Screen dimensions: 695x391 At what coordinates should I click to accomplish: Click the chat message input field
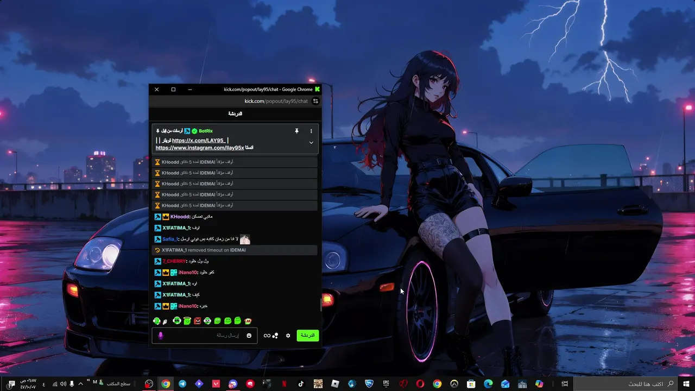[x=204, y=336]
